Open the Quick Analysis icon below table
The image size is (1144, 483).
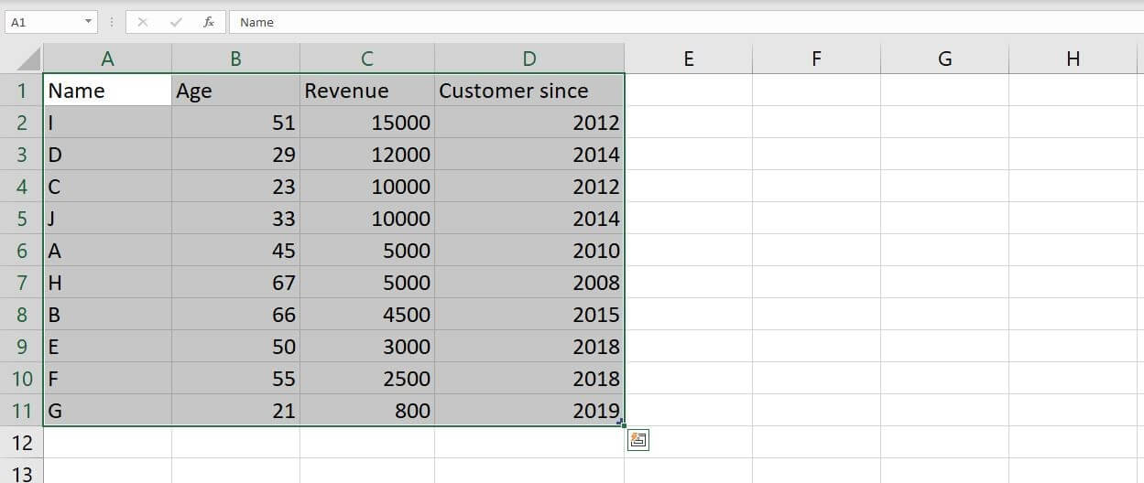(x=637, y=440)
